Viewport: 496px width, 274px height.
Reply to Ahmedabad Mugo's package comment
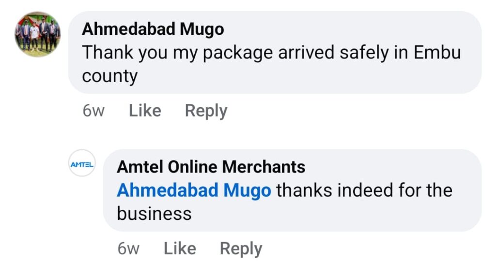(206, 111)
